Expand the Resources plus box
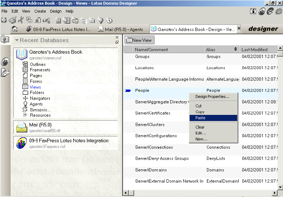283x197 pixels. click(x=25, y=115)
